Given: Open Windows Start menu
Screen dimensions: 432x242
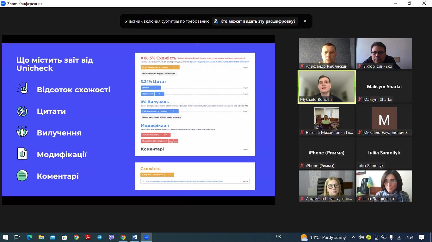Looking at the screenshot, I should (5, 237).
